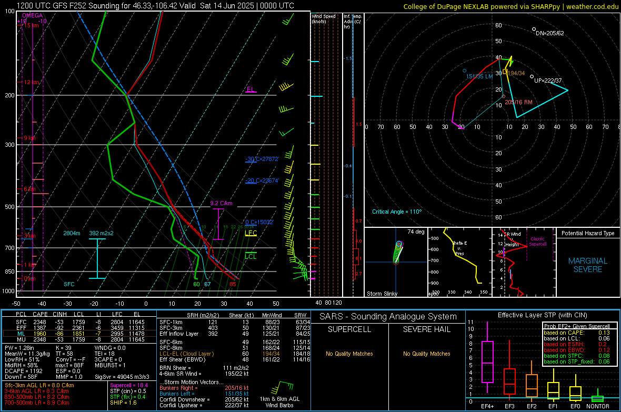Click the Bunkers Left storm motion row
The width and height of the screenshot is (621, 412).
(x=204, y=394)
